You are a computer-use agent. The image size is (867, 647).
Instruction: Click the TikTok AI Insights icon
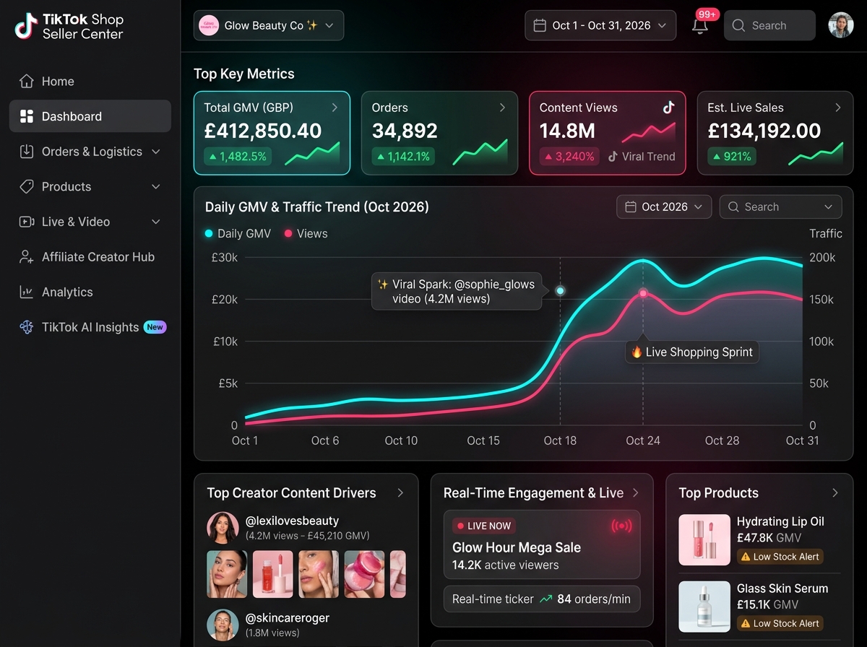(27, 327)
